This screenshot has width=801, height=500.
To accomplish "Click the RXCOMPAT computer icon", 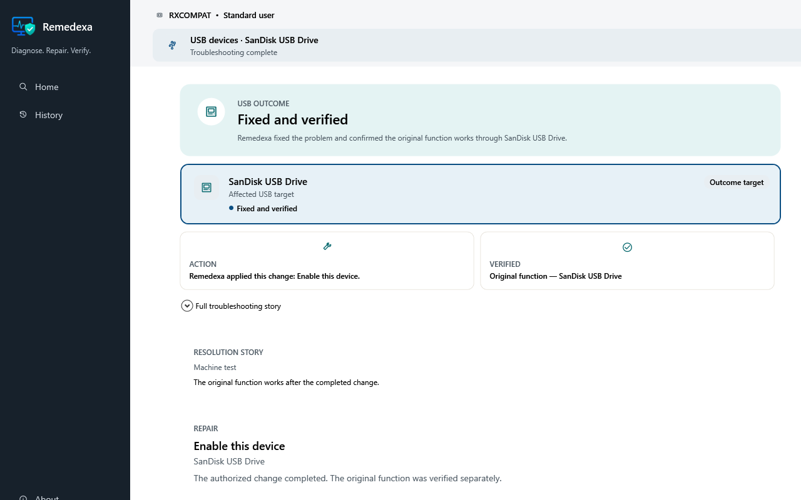I will tap(160, 15).
